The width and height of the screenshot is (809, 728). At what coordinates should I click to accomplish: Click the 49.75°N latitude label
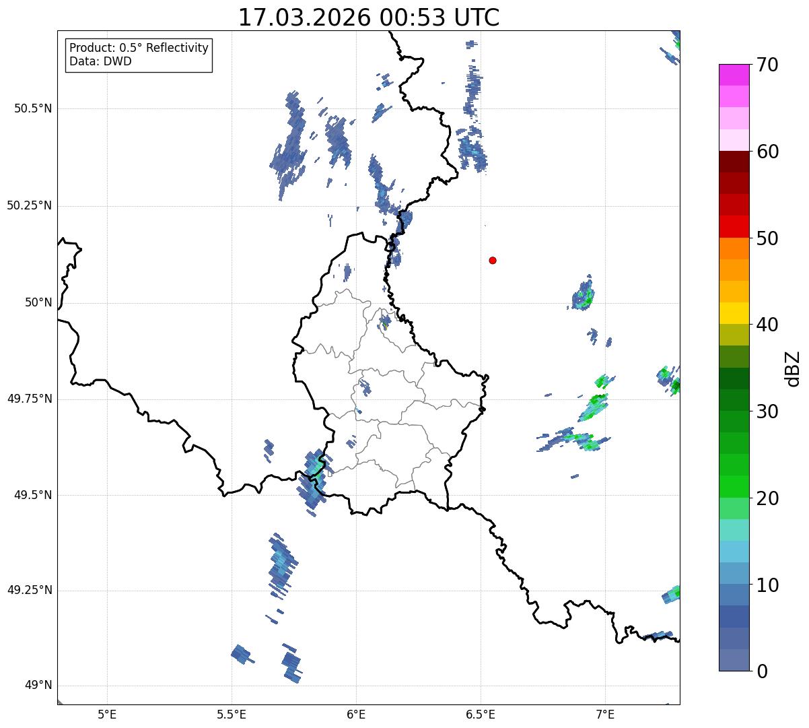pos(30,399)
